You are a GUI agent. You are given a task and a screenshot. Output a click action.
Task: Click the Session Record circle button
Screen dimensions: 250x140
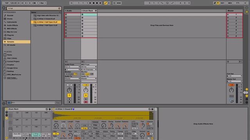[114, 3]
